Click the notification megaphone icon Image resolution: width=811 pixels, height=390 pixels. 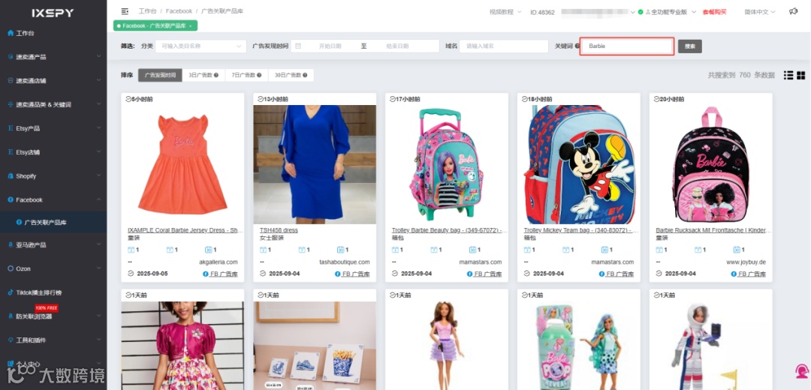[793, 11]
